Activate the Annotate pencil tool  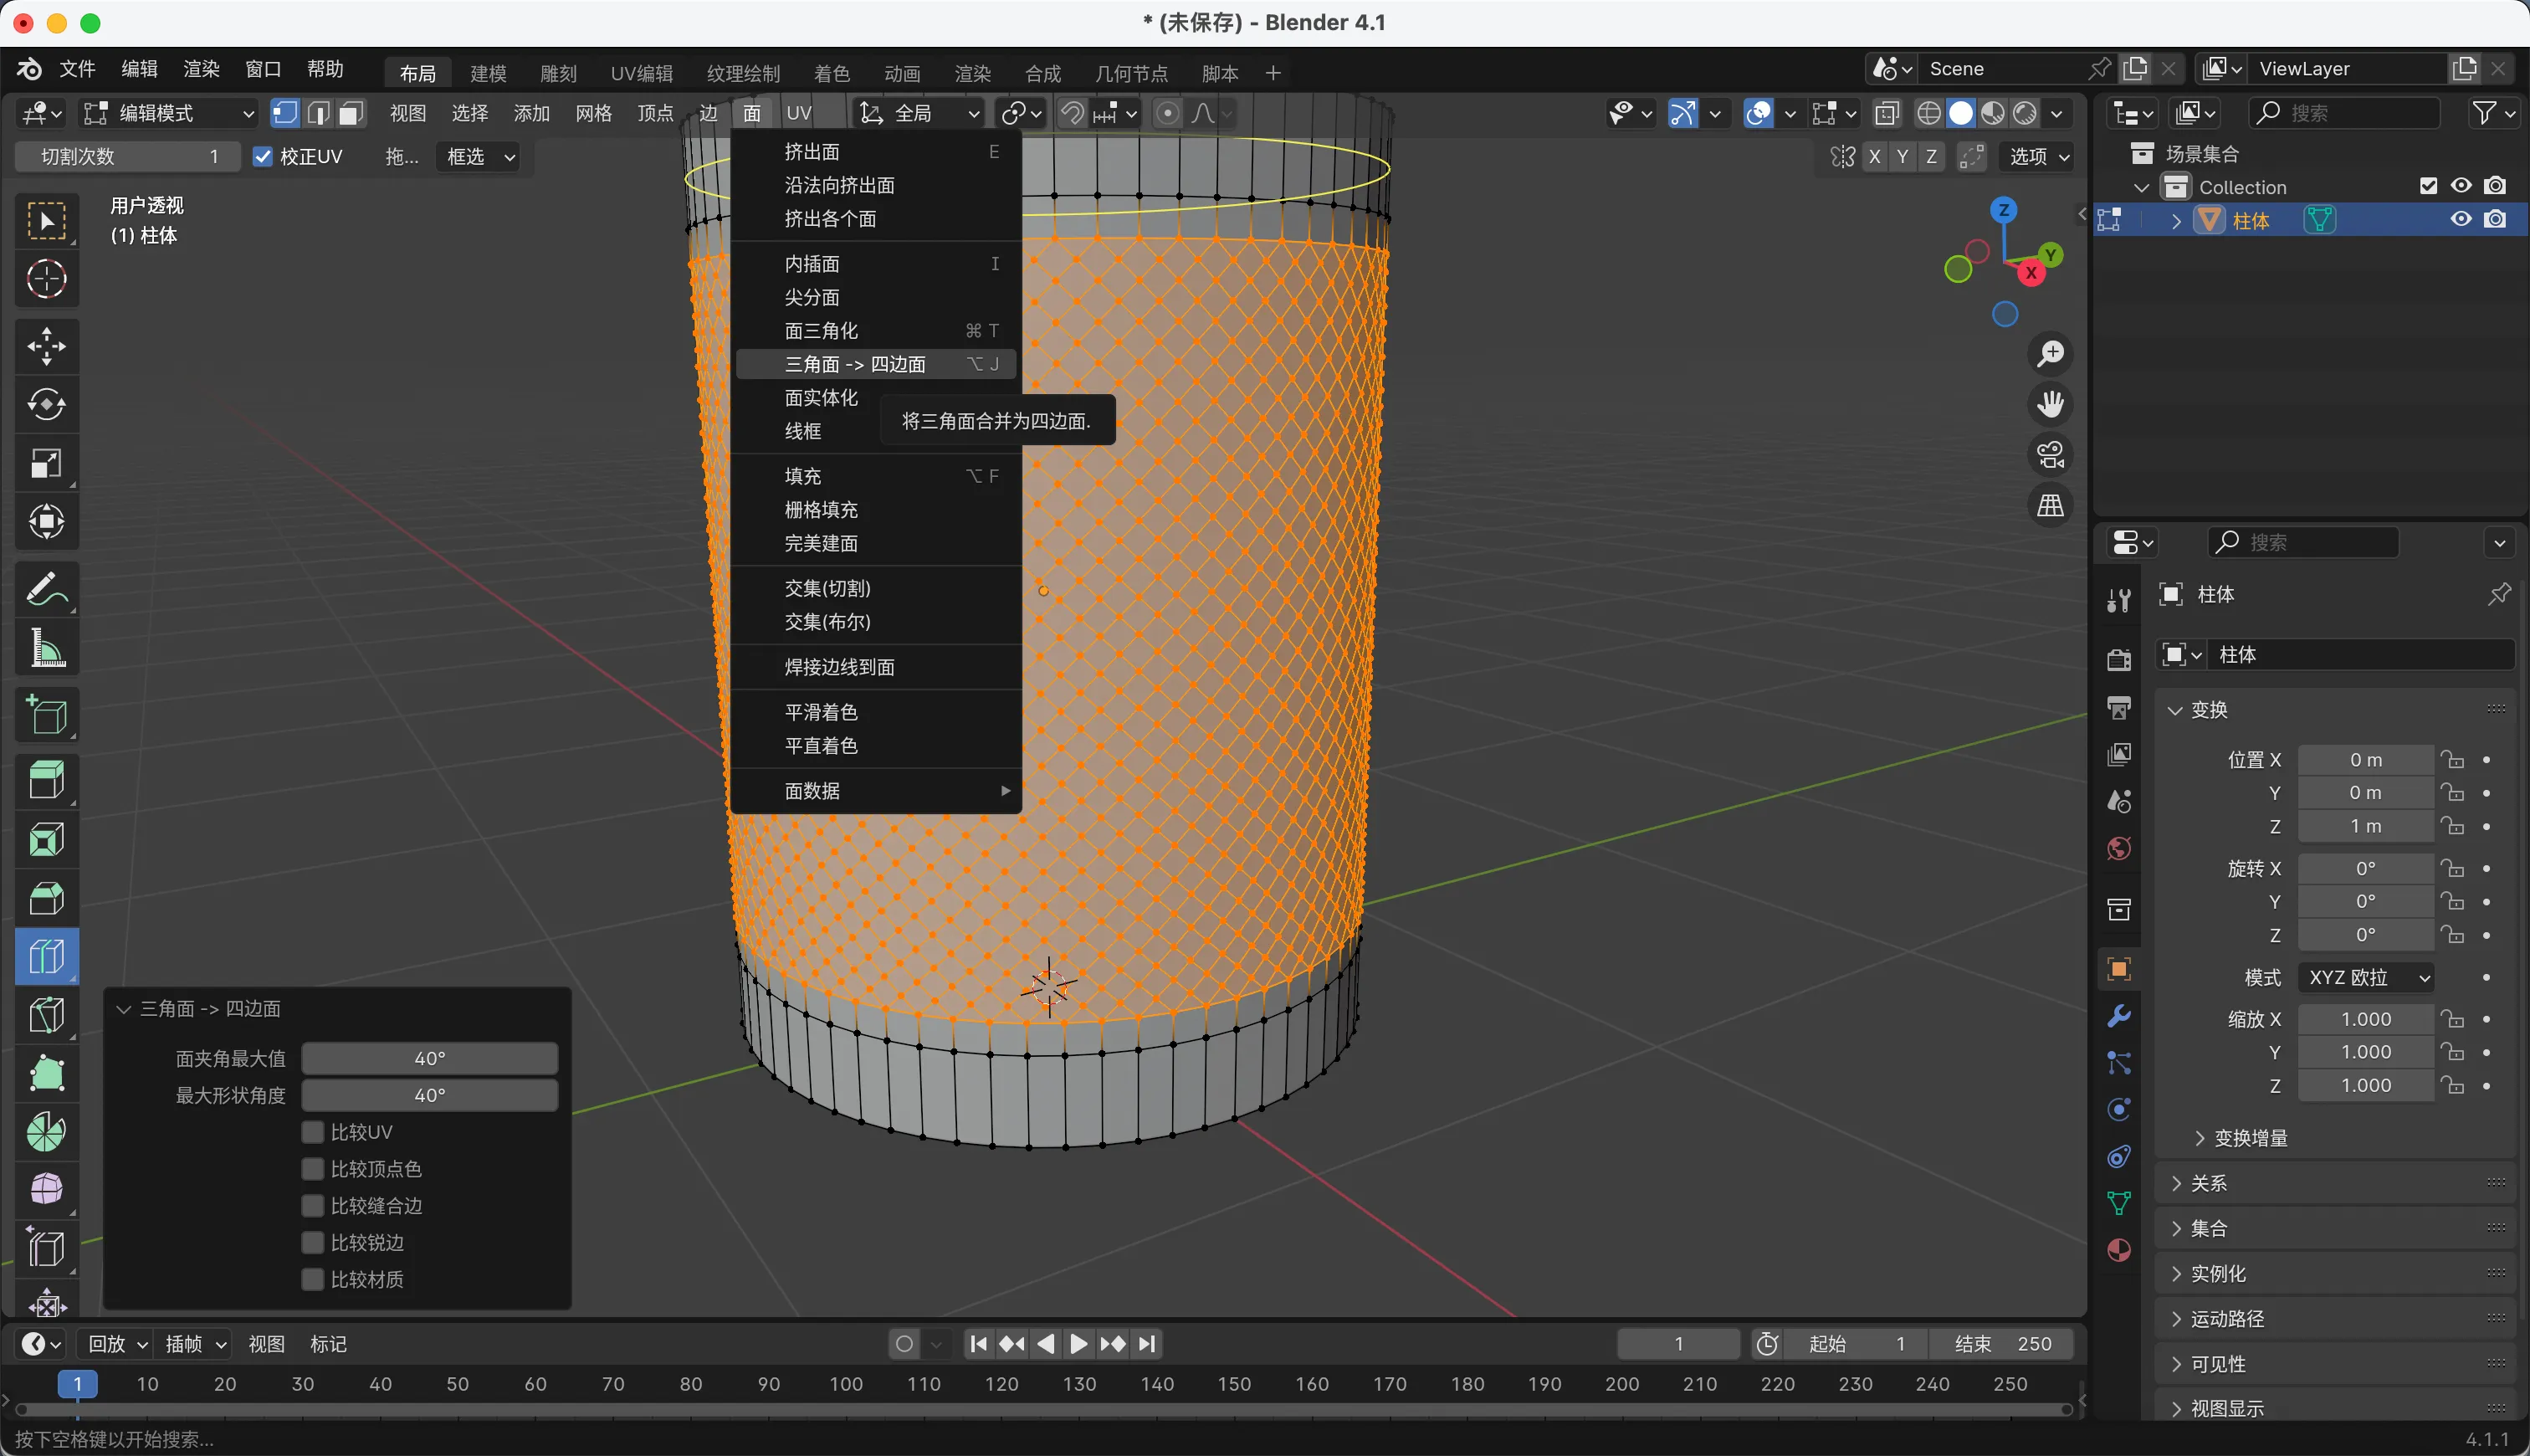[x=46, y=589]
